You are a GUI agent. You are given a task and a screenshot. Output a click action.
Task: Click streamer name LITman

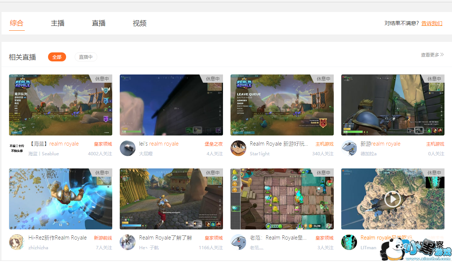click(x=368, y=248)
